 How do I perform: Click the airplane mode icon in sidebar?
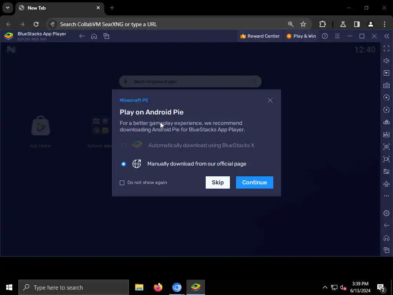point(386,184)
